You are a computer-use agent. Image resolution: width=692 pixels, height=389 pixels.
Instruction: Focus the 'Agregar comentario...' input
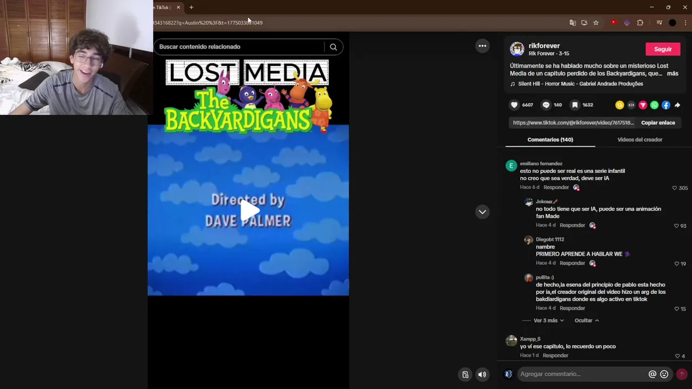(583, 374)
